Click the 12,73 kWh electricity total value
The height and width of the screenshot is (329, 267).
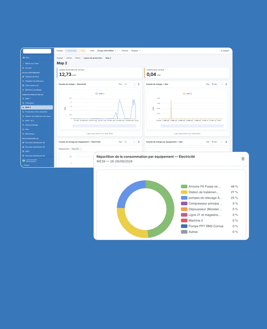click(68, 74)
